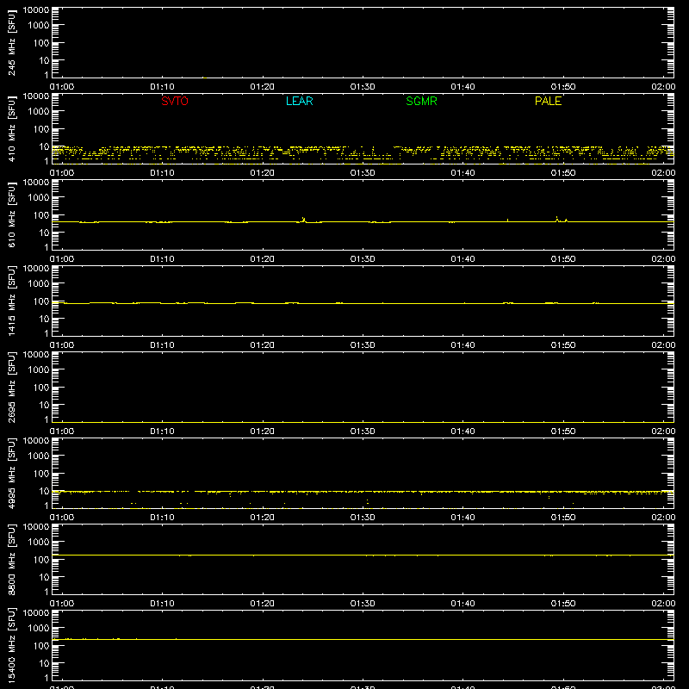Click the 02:00 tick under the 610 MHz plot

(663, 259)
